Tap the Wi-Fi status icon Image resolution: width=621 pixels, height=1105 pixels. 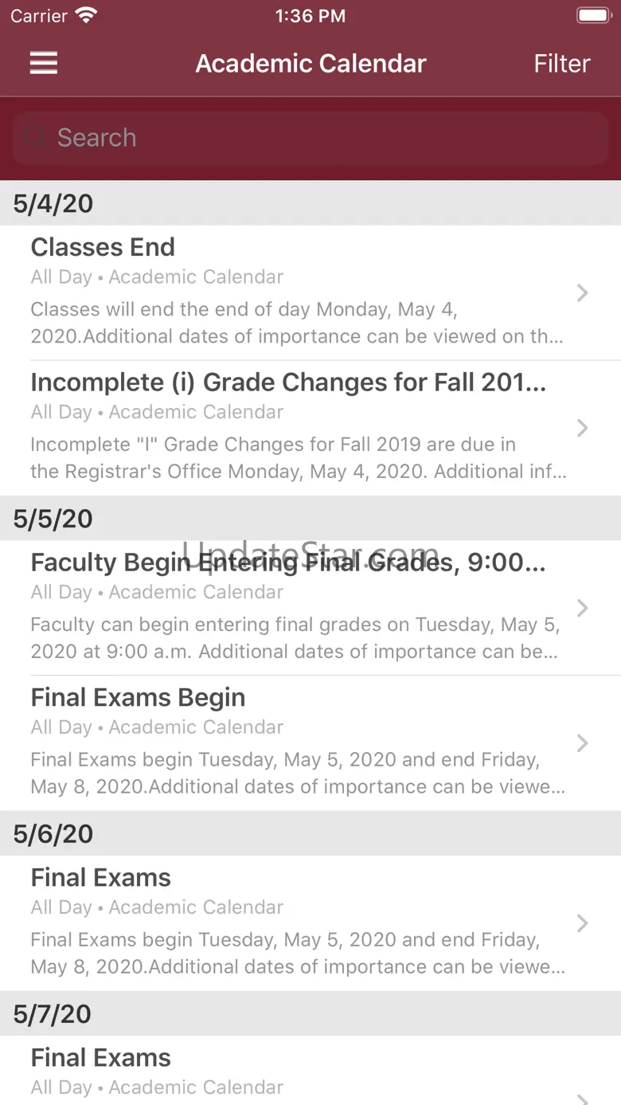85,15
